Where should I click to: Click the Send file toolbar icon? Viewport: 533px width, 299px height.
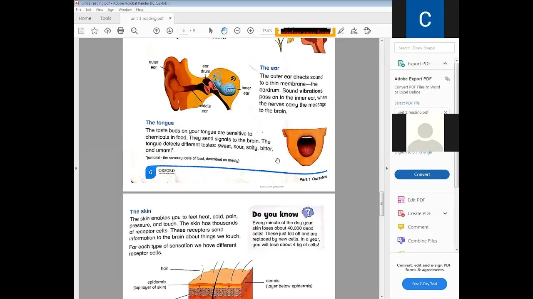[367, 31]
